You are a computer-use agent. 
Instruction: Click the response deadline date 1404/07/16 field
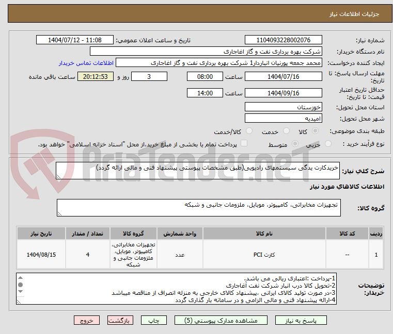click(x=283, y=76)
